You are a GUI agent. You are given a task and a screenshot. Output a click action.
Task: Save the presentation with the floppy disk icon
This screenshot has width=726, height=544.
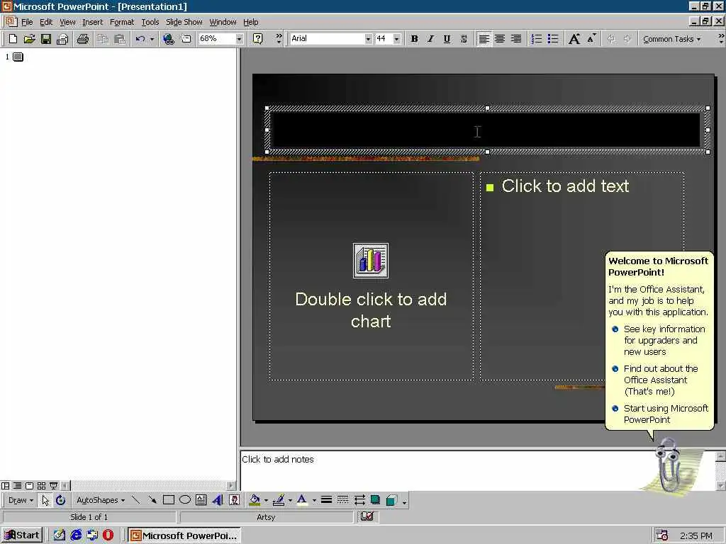[x=46, y=39]
